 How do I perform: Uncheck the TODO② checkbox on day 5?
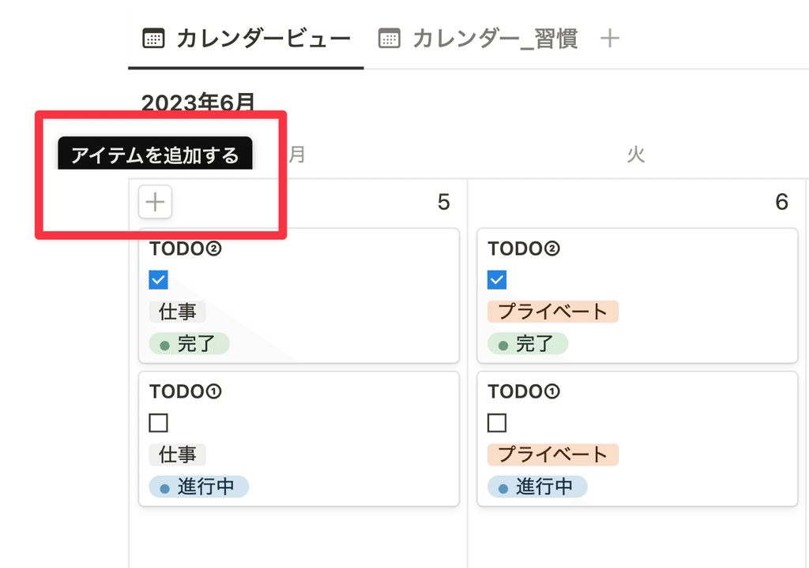[x=158, y=280]
